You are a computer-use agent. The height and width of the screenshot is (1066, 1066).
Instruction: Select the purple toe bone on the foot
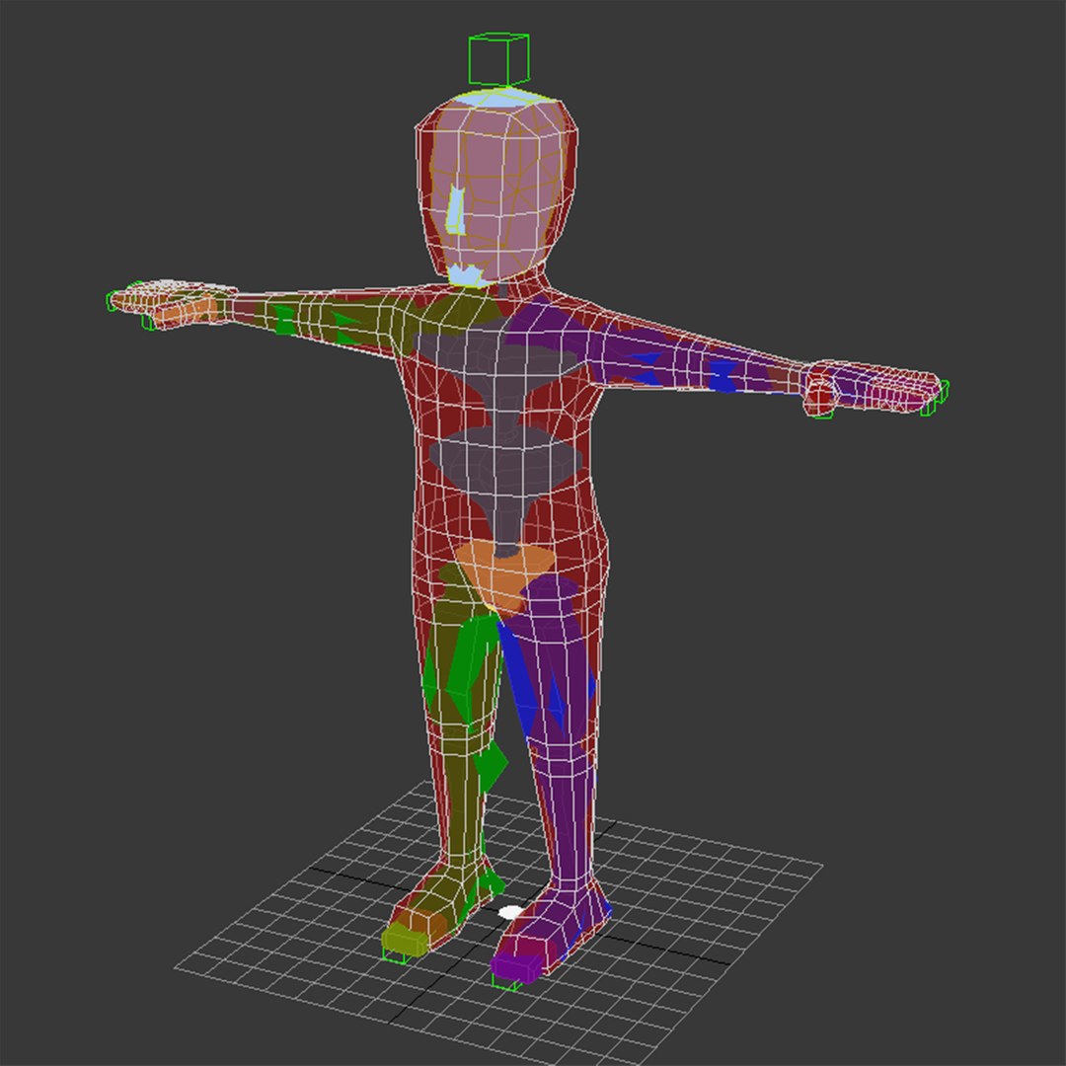[x=516, y=966]
